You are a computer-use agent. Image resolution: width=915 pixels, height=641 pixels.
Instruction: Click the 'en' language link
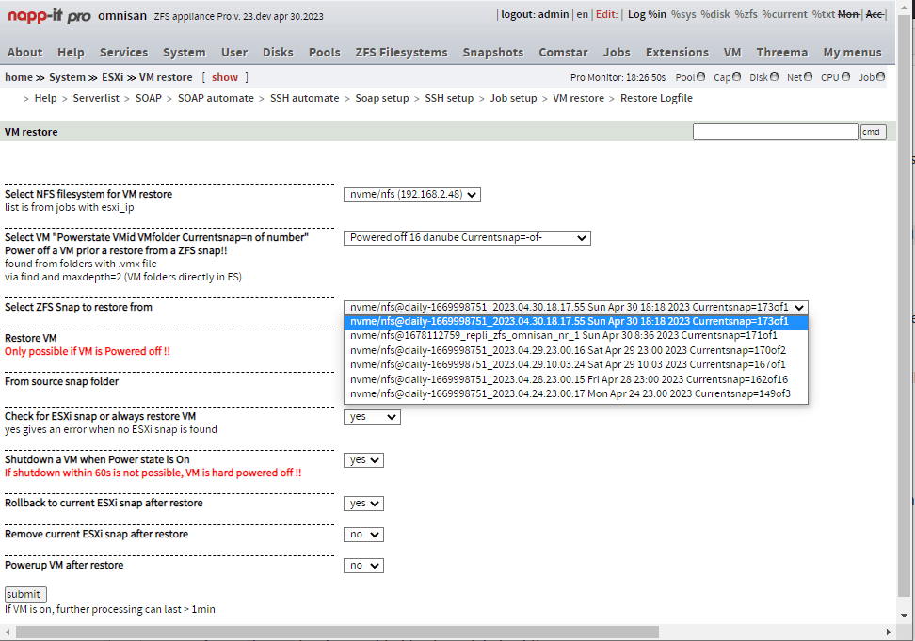click(x=583, y=14)
